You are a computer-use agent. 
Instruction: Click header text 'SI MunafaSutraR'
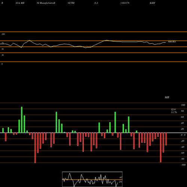[46, 3]
